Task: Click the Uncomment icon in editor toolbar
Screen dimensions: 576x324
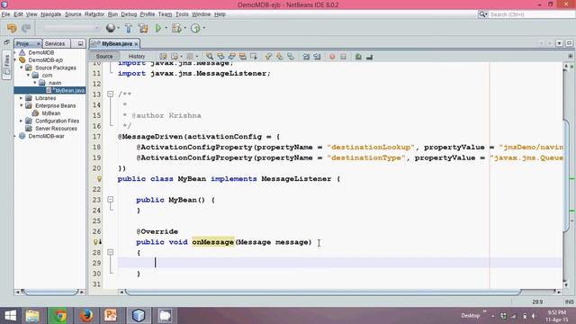Action: [370, 56]
